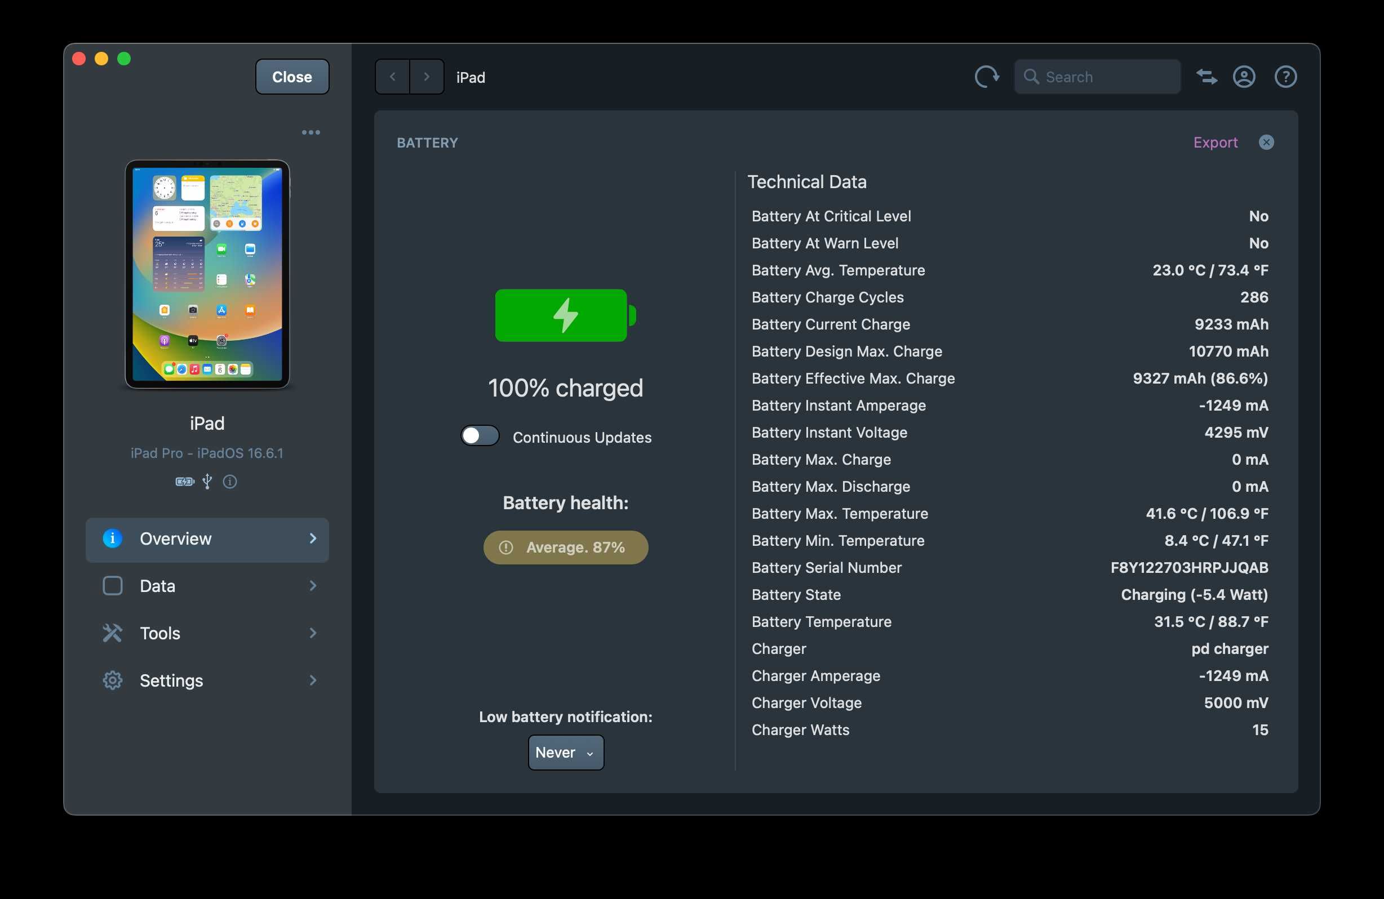1384x899 pixels.
Task: Click the warning icon in battery health badge
Action: pos(506,548)
